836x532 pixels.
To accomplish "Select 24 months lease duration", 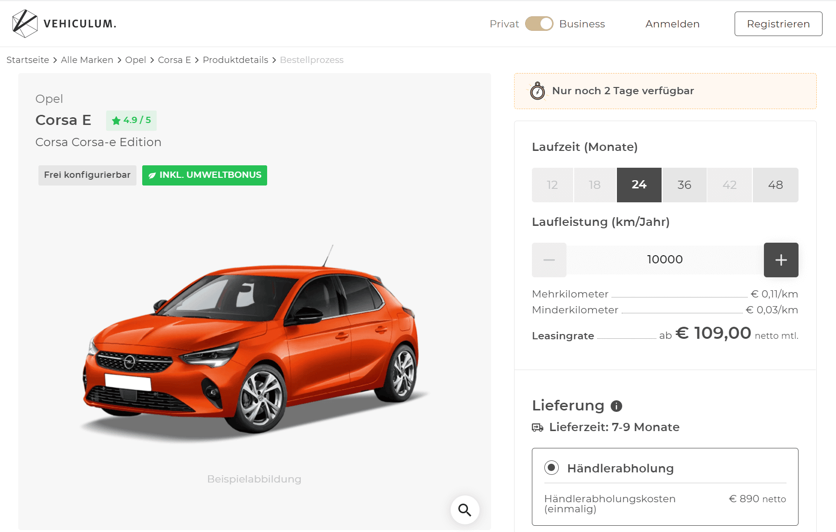I will click(639, 185).
